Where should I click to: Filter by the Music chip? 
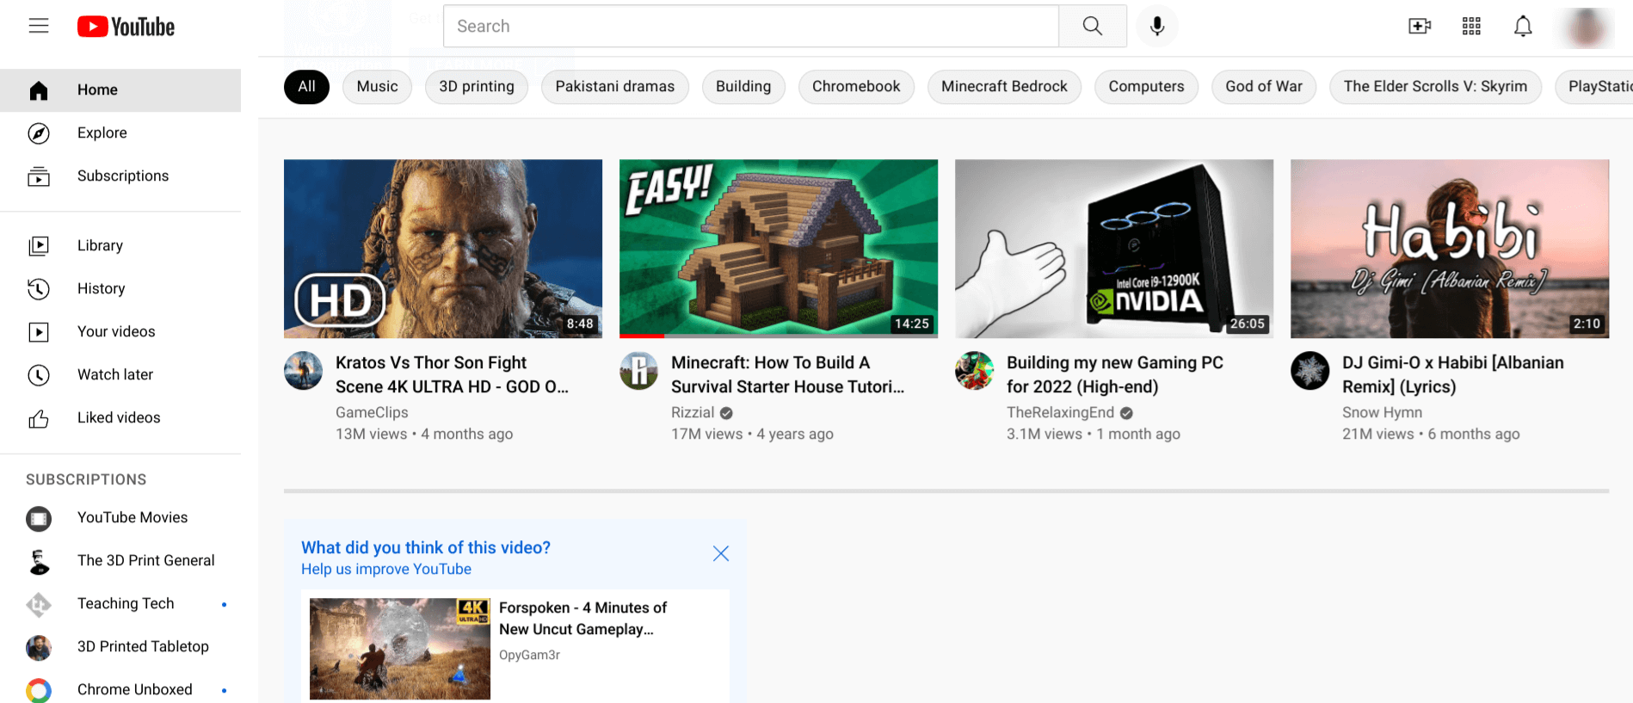pyautogui.click(x=377, y=87)
